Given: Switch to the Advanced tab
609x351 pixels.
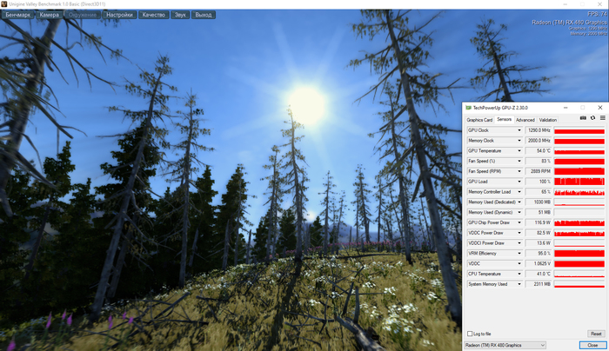Looking at the screenshot, I should pyautogui.click(x=525, y=120).
